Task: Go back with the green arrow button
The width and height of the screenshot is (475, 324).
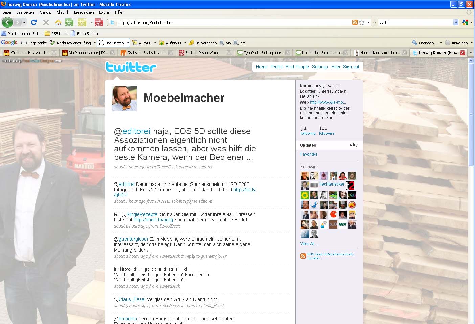Action: click(7, 22)
